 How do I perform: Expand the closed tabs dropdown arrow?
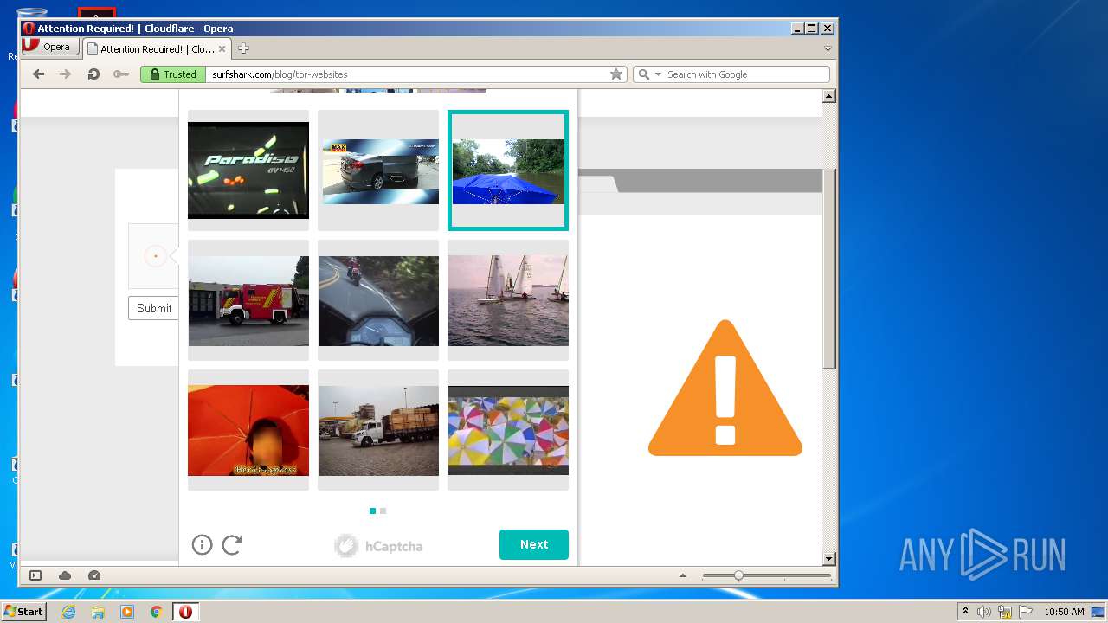[x=828, y=48]
